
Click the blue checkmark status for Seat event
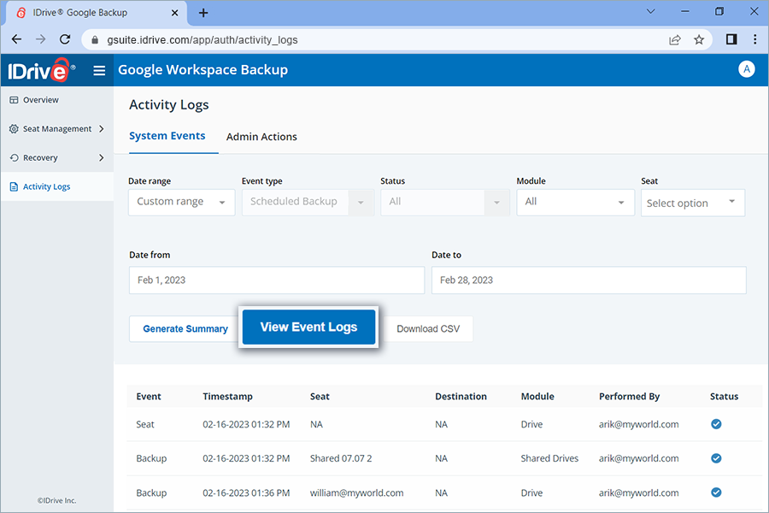pos(716,424)
